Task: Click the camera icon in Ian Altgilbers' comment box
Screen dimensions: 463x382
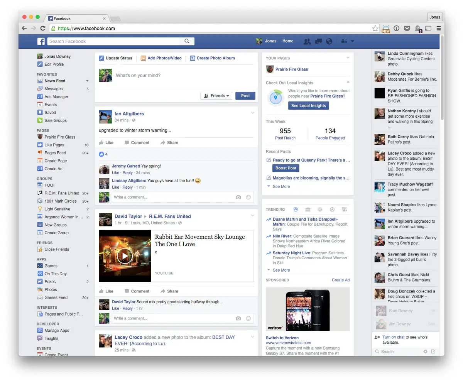Action: pyautogui.click(x=238, y=197)
